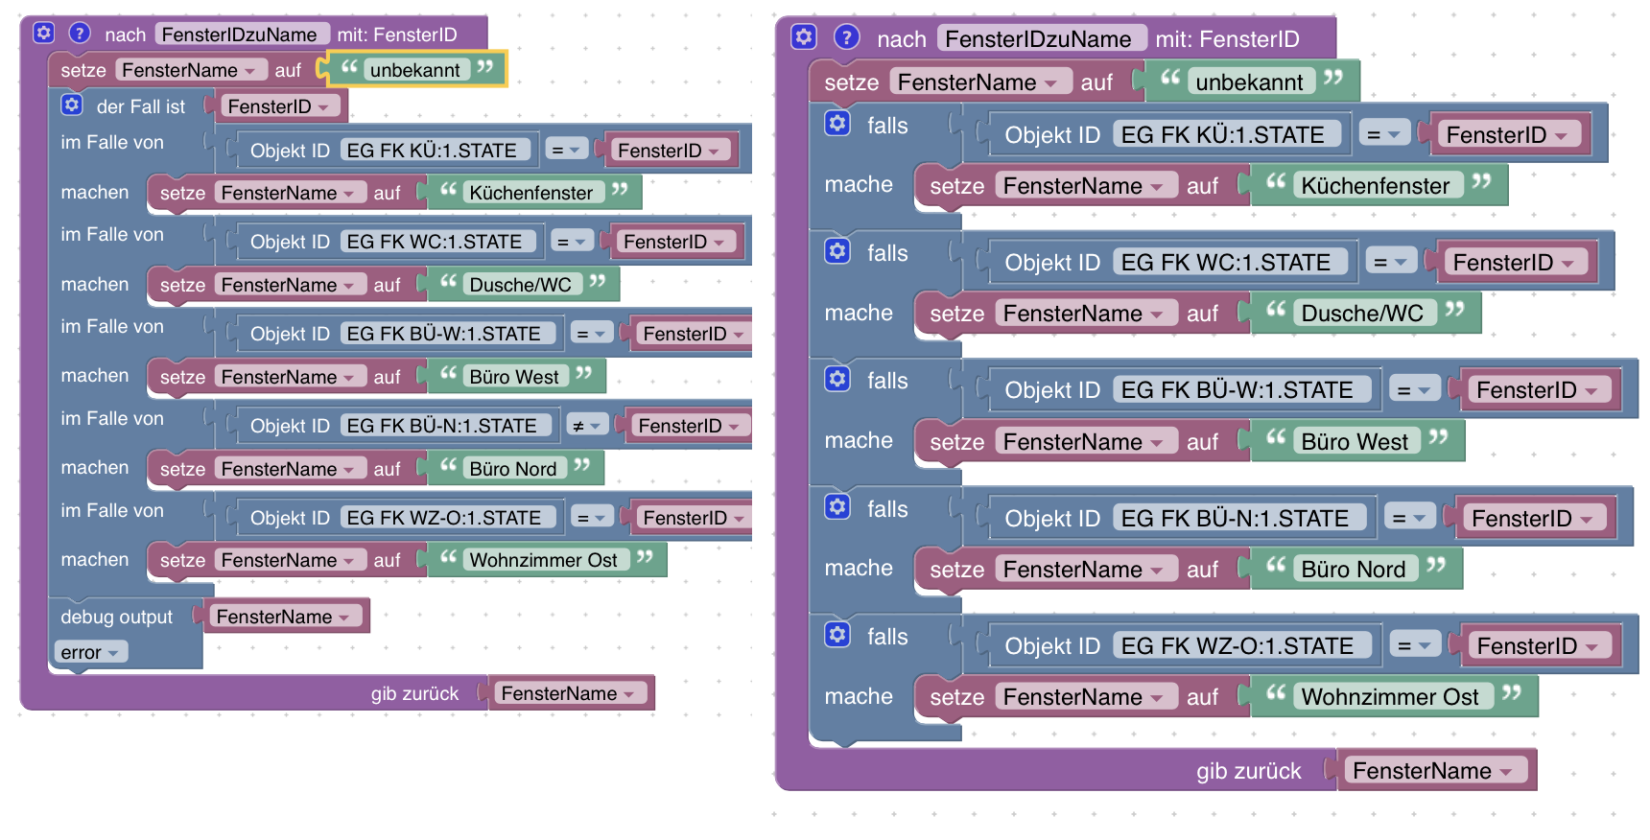Open gear mutator on right FensterIDzuName function block
The height and width of the screenshot is (840, 1650).
point(804,37)
